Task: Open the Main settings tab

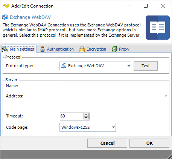Action: (19, 49)
